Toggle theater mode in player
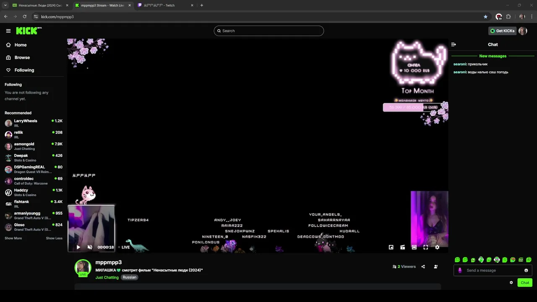 click(x=414, y=247)
